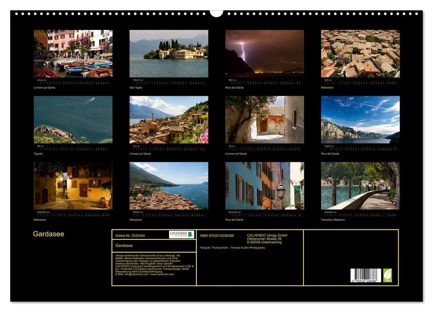
Task: Click the www.calvendo.com link
Action: click(x=162, y=275)
